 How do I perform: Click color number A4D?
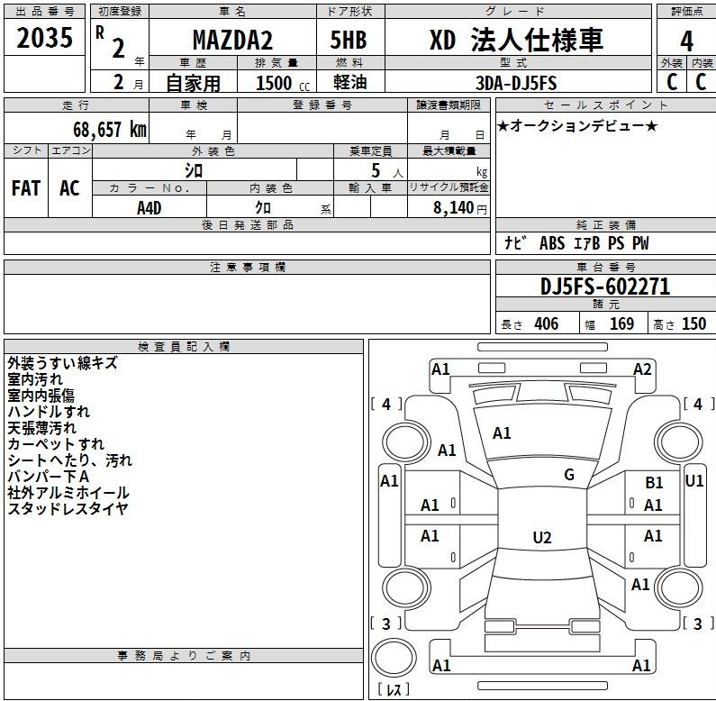pyautogui.click(x=149, y=208)
